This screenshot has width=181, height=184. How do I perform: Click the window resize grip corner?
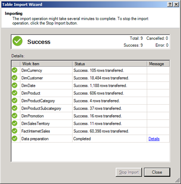pos(178,180)
